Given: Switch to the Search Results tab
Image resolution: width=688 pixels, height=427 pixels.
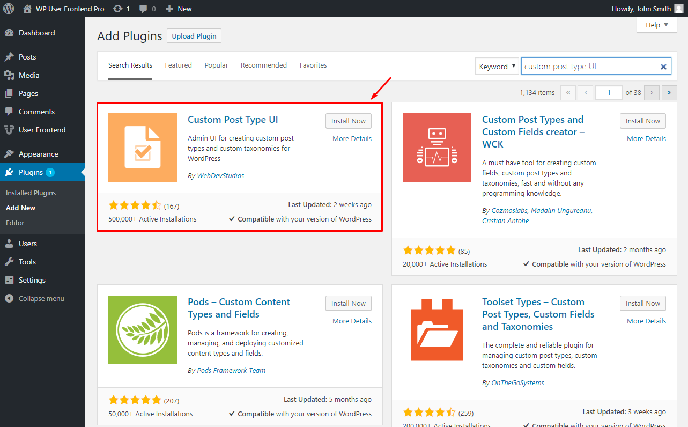Looking at the screenshot, I should click(130, 65).
